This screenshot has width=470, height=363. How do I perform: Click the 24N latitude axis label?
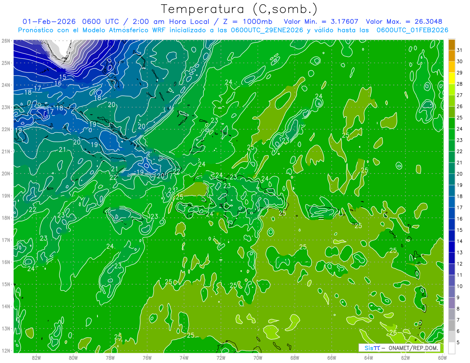tap(5, 85)
